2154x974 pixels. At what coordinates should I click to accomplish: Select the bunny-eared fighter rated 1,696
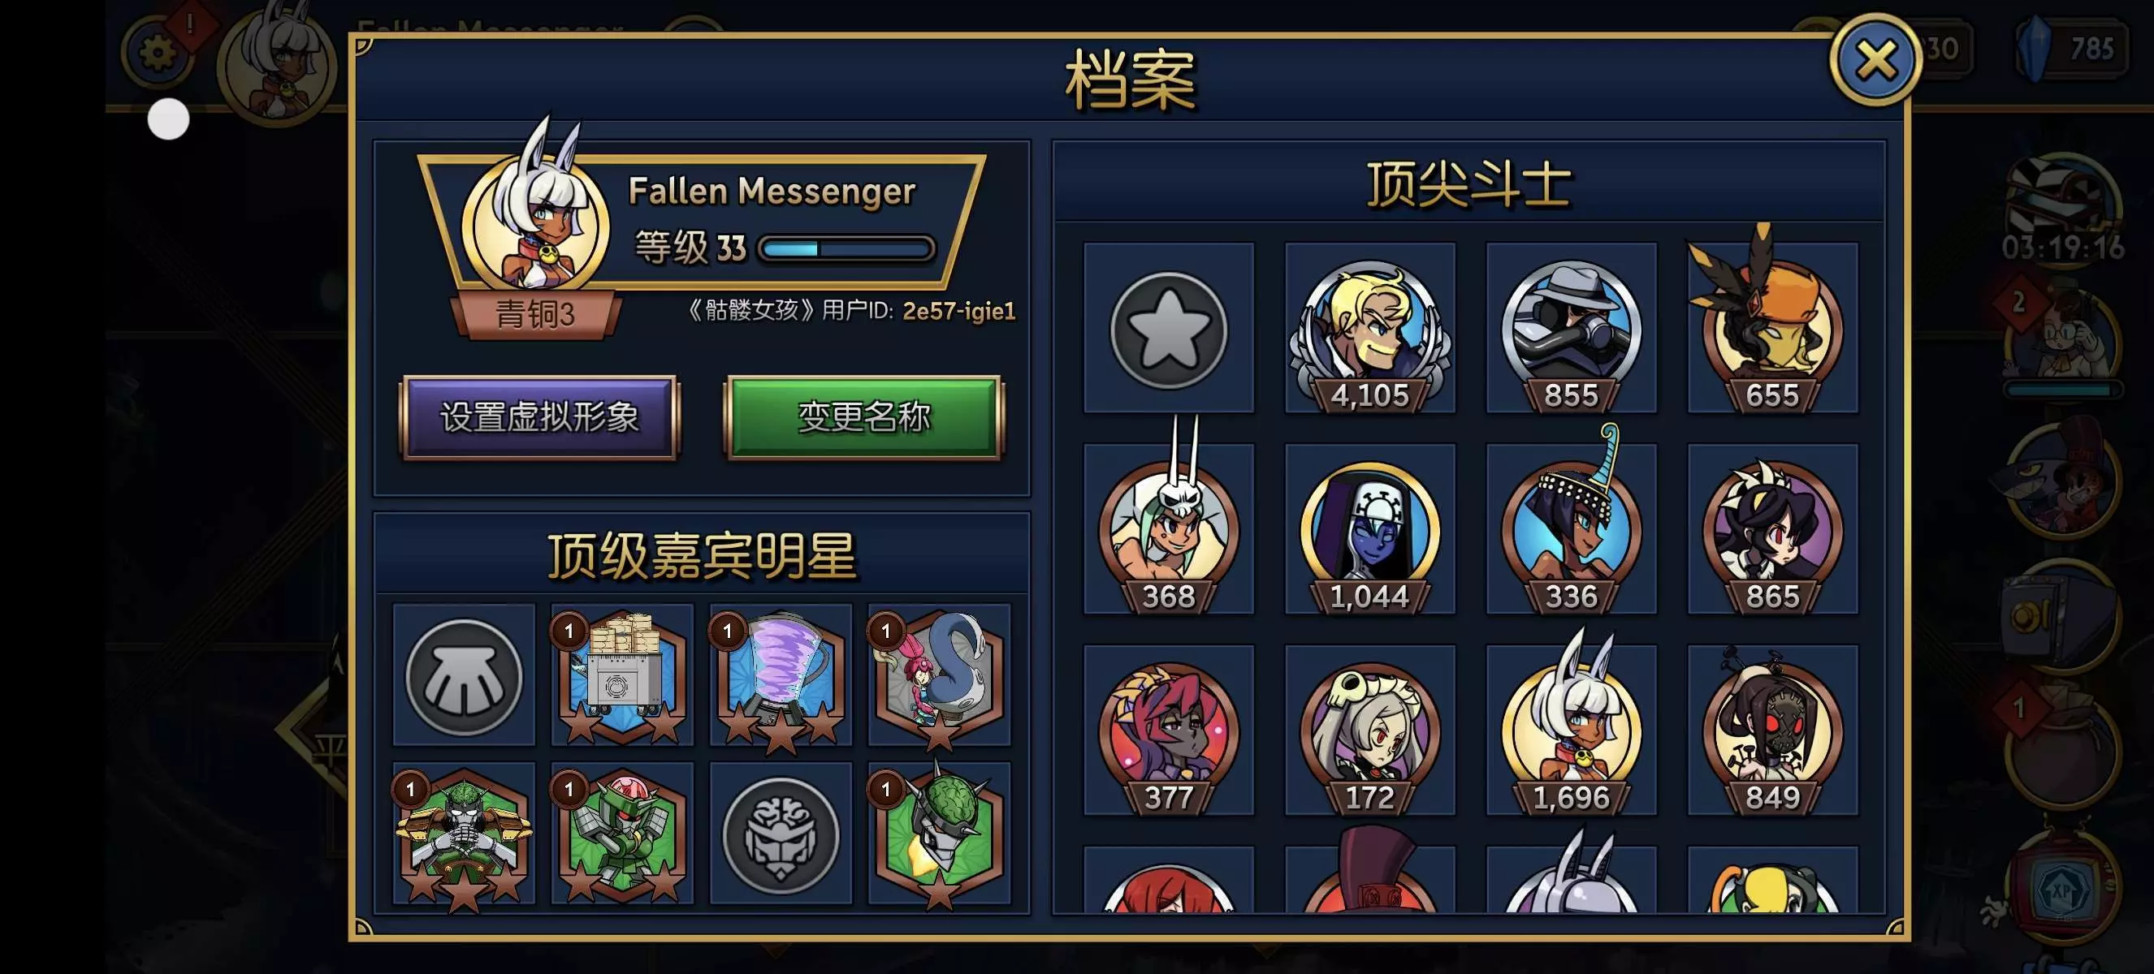1570,730
